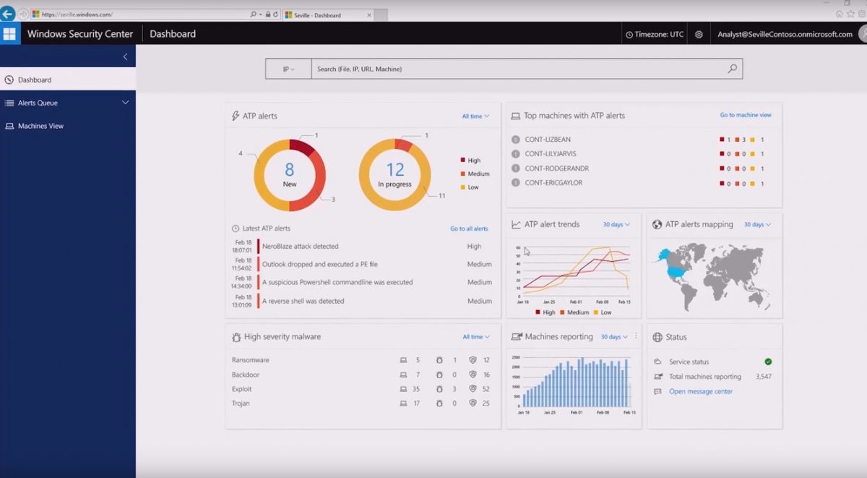867x478 pixels.
Task: Open the ATP alerts mapping 30 days dropdown
Action: pyautogui.click(x=757, y=225)
